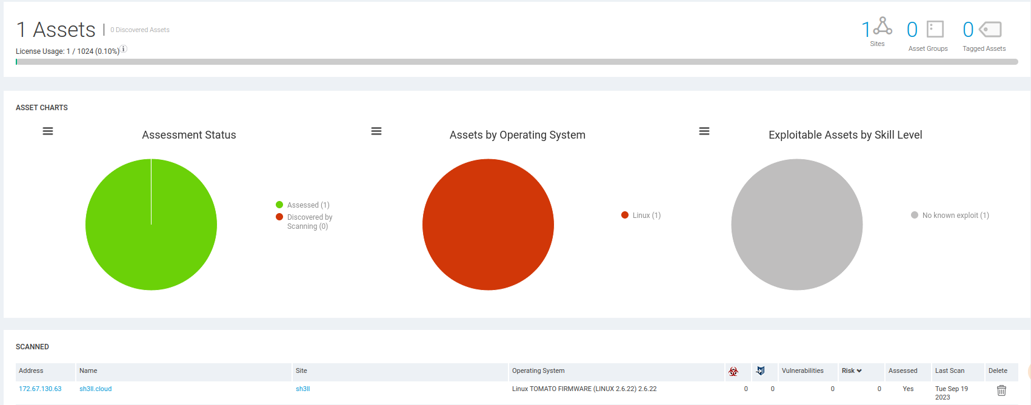Click the Tue Sep 19 2023 scan date
The height and width of the screenshot is (405, 1031).
pos(952,393)
